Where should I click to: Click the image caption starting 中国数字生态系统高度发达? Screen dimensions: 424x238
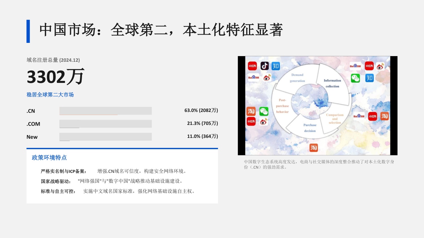coord(319,164)
